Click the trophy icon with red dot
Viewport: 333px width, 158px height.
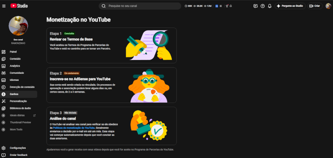[x=227, y=6]
